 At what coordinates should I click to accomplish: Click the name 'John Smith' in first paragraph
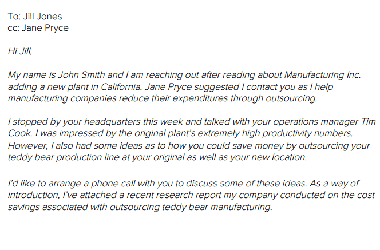[81, 75]
